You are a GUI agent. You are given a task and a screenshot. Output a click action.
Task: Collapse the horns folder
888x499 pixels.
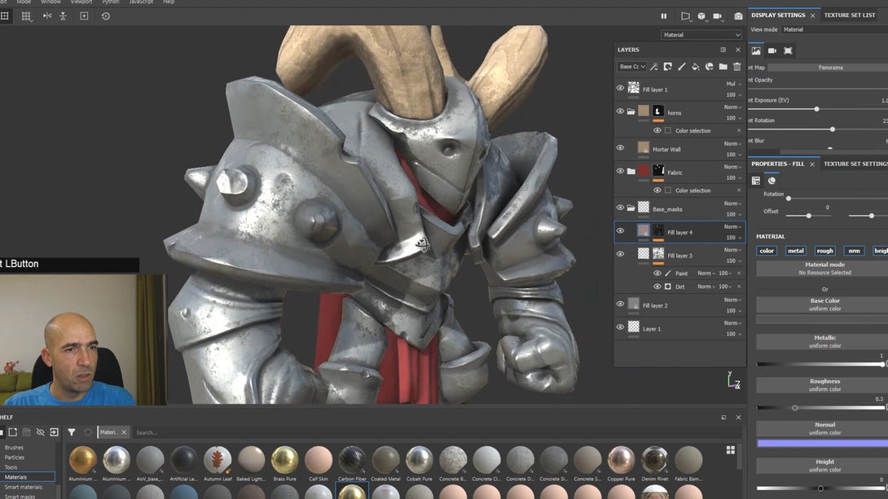(631, 112)
